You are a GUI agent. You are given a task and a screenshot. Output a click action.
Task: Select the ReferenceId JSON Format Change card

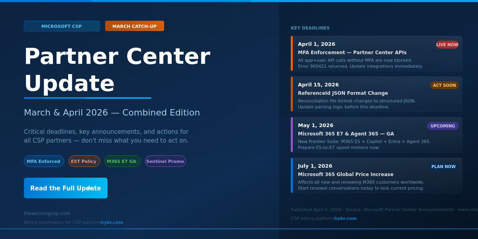[x=376, y=94]
